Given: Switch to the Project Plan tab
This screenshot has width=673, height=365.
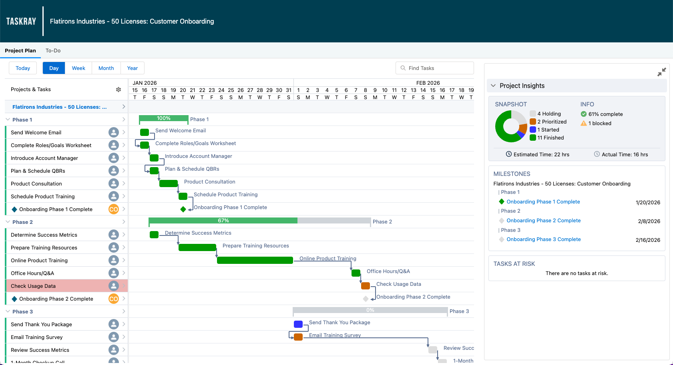Looking at the screenshot, I should tap(20, 50).
